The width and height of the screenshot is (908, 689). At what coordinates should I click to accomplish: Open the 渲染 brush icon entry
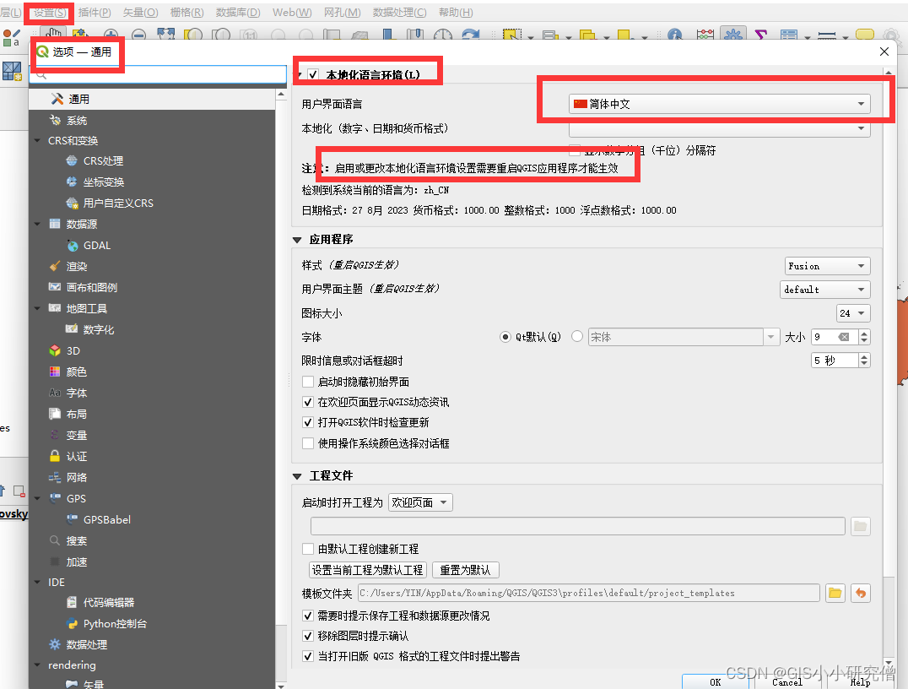click(55, 266)
